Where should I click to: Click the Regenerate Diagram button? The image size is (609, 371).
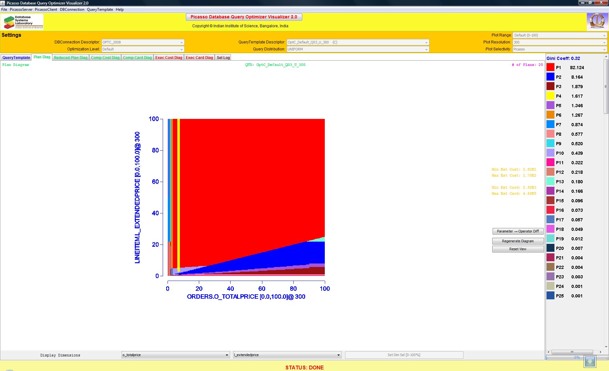pos(518,241)
